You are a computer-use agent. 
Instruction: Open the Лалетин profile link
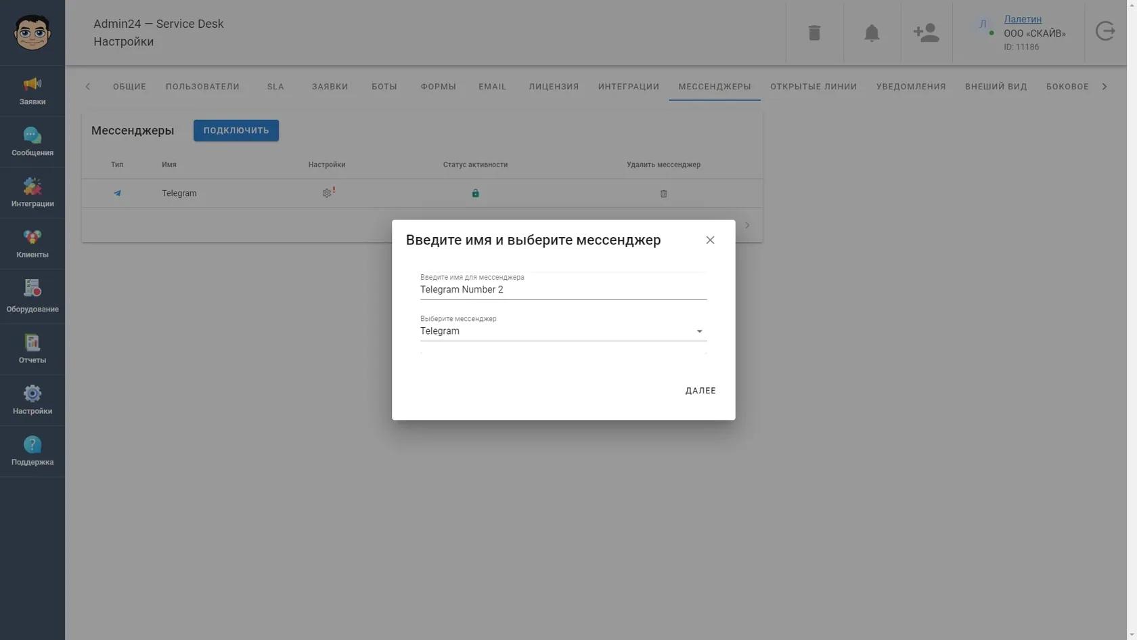pyautogui.click(x=1023, y=19)
